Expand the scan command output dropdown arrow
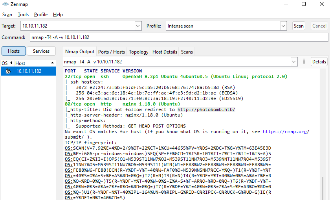This screenshot has width=330, height=200. click(x=294, y=62)
